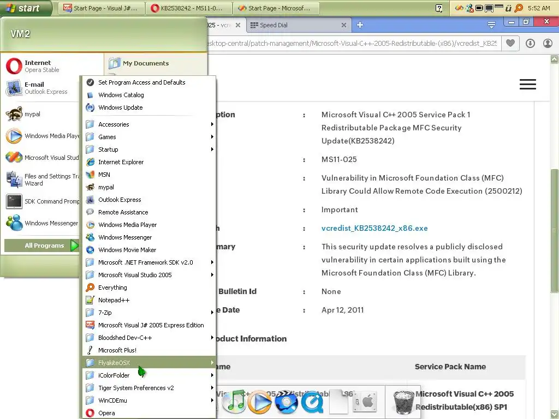Screen dimensions: 559x419
Task: Open MSN from programs list
Action: tap(149, 175)
